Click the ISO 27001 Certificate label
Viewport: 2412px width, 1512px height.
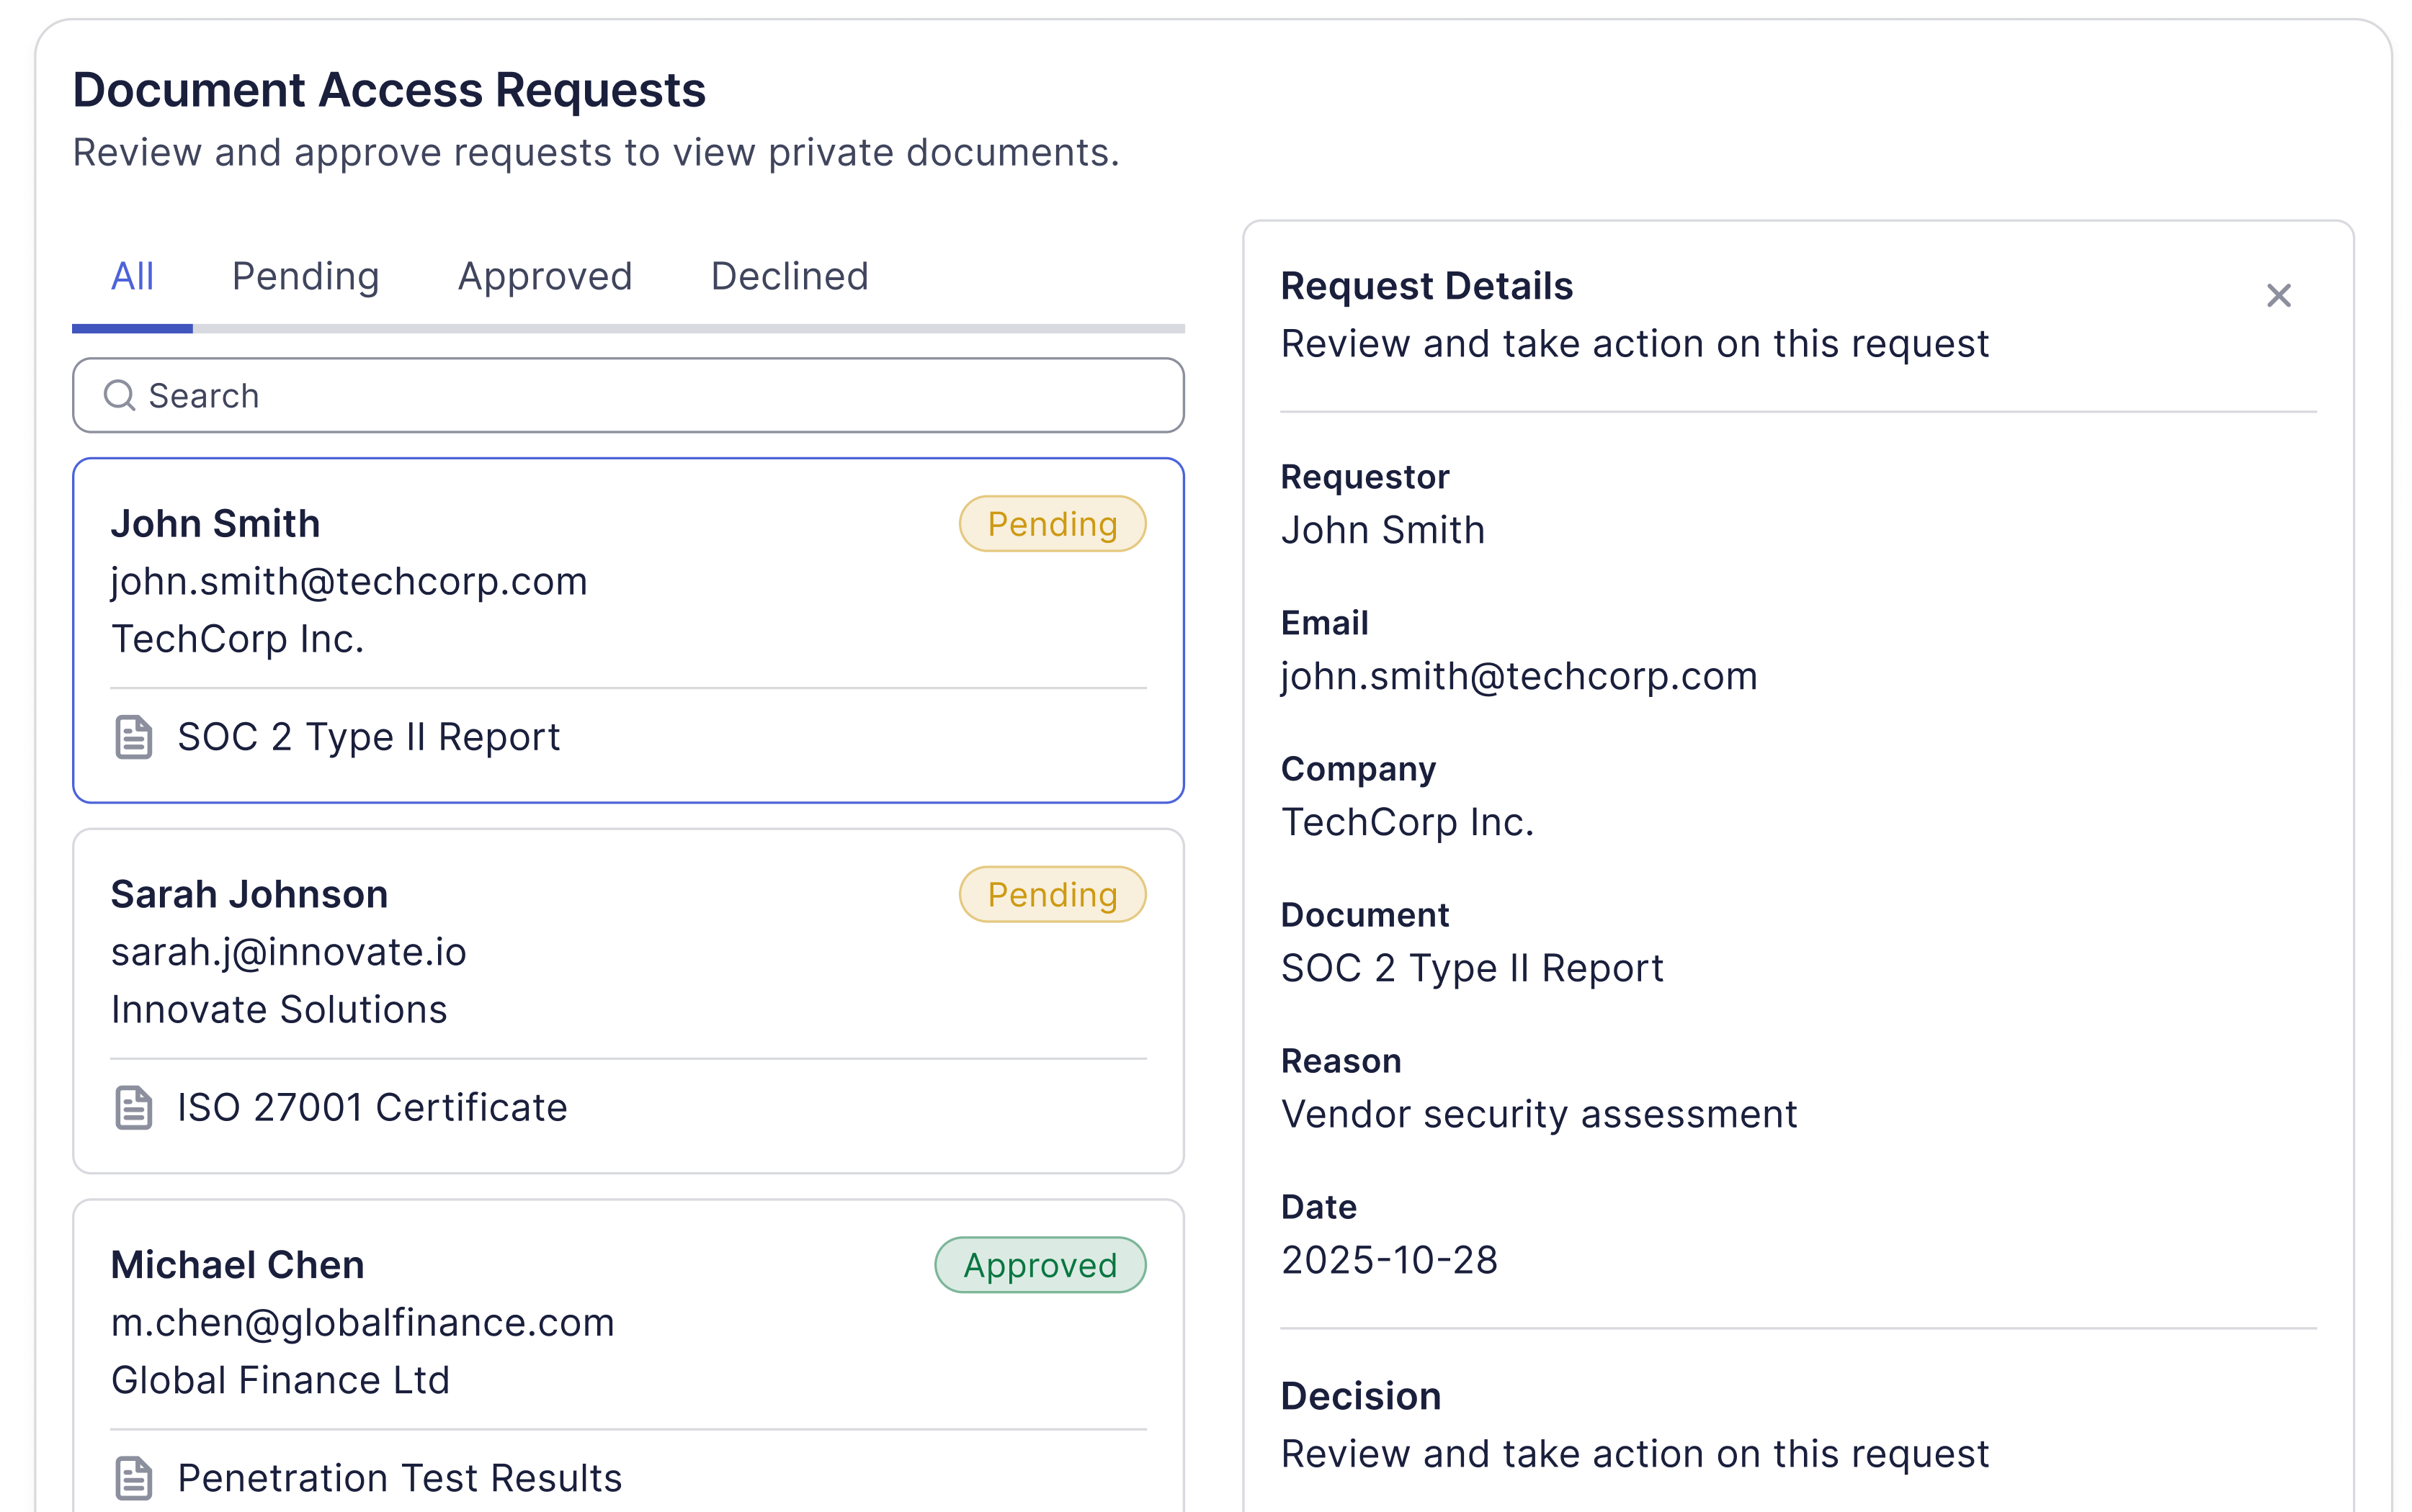pyautogui.click(x=372, y=1107)
